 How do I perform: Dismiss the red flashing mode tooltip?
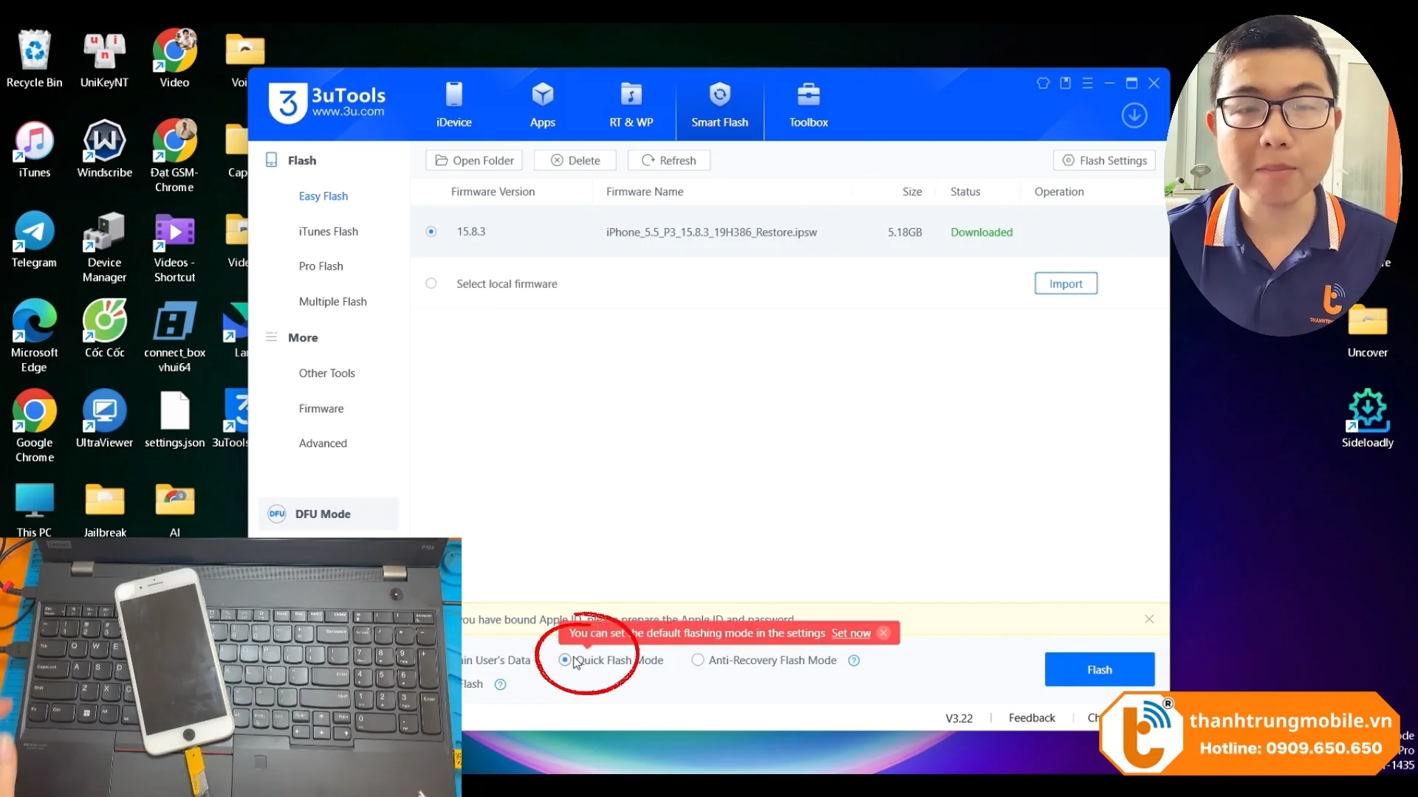click(883, 633)
